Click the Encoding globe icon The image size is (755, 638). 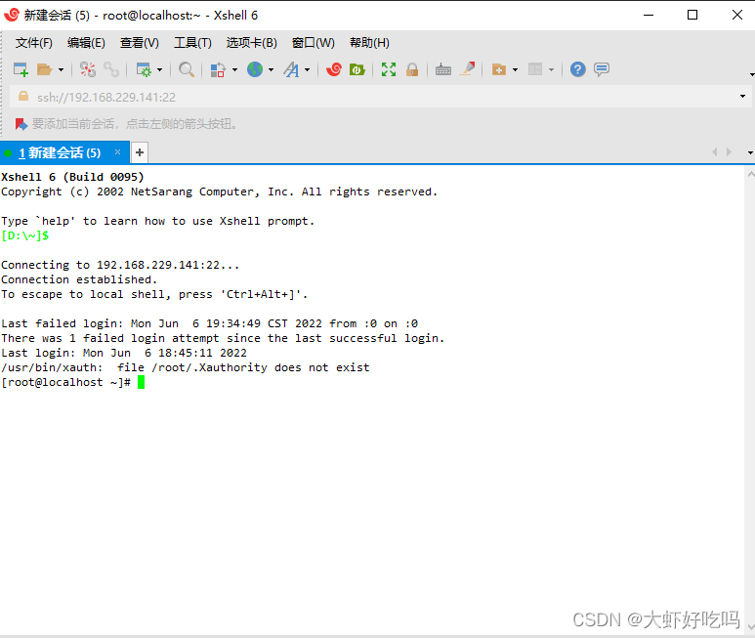(x=255, y=69)
